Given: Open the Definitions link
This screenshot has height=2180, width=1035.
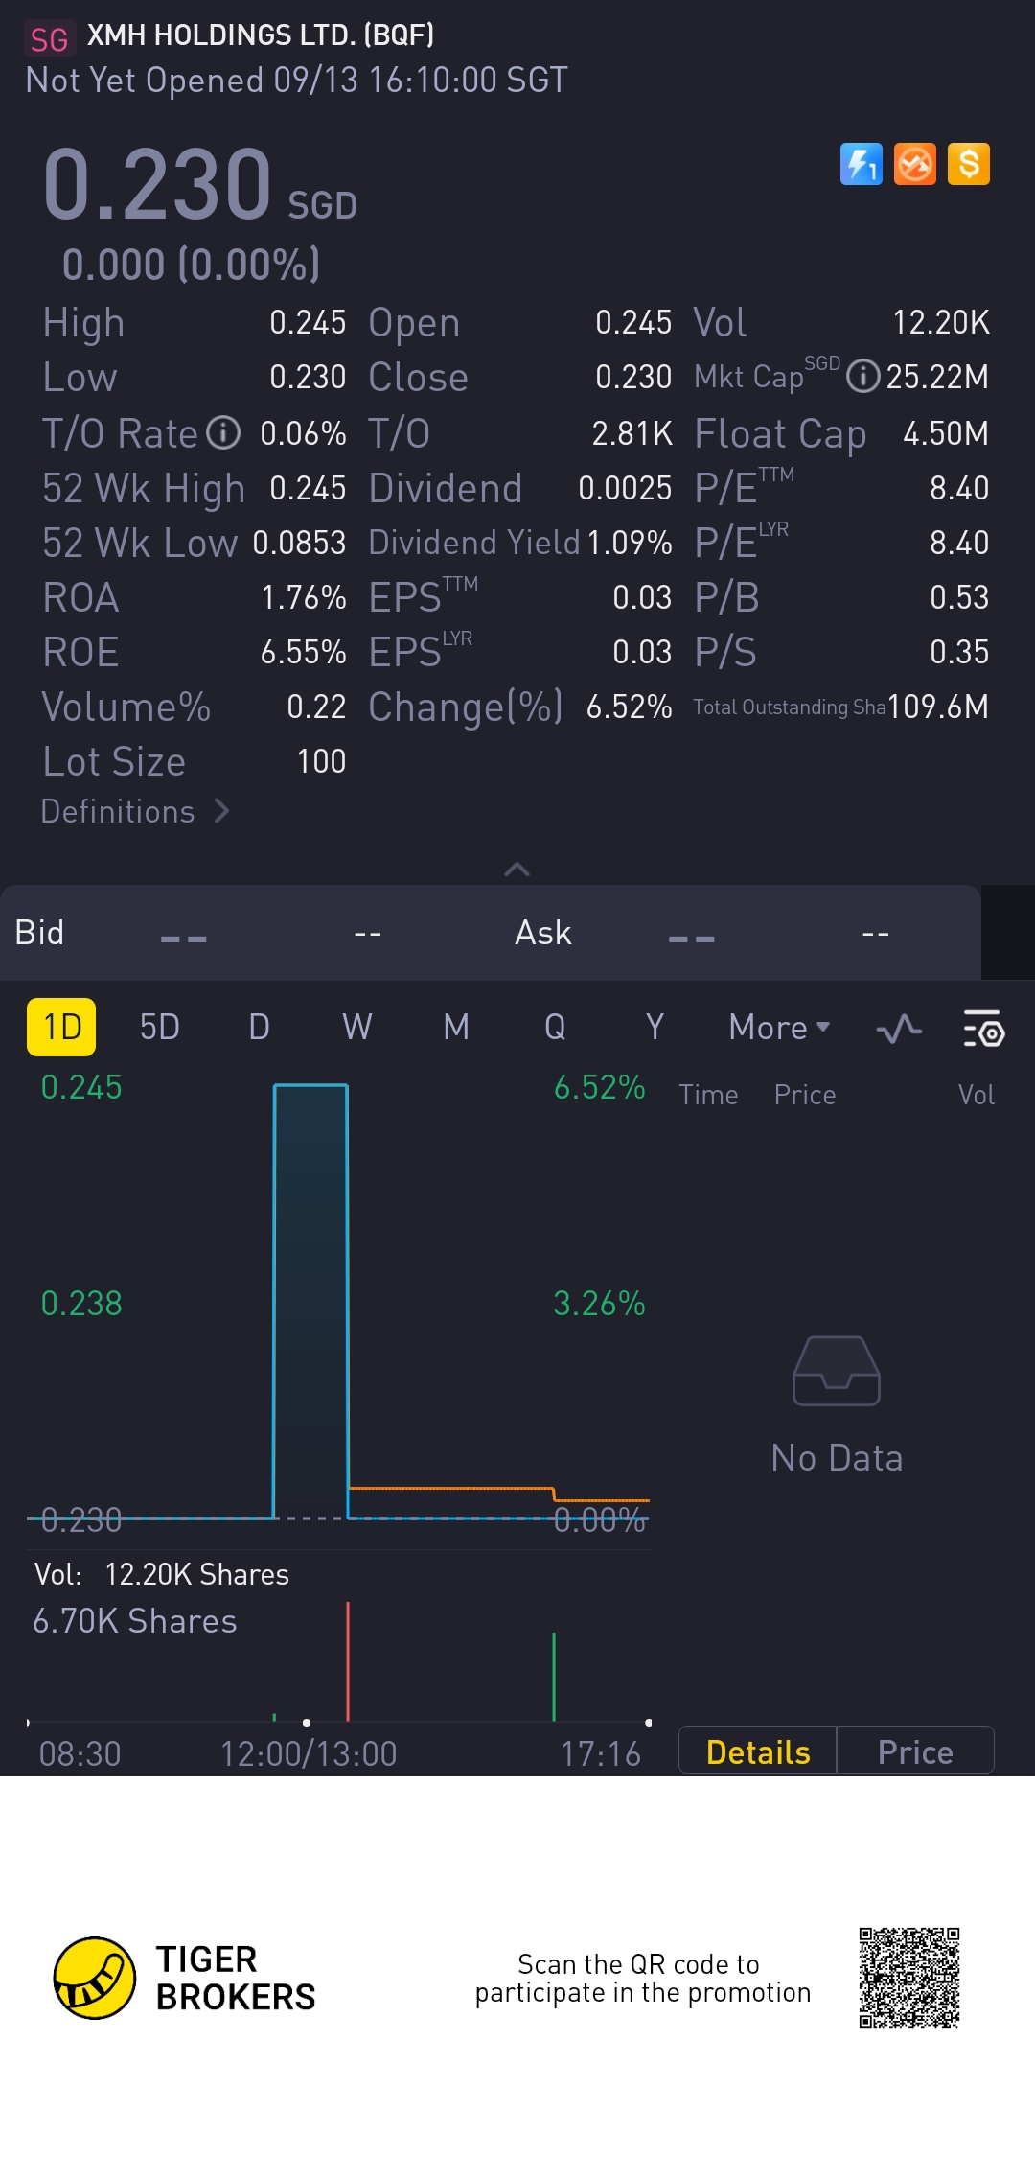Looking at the screenshot, I should 118,811.
